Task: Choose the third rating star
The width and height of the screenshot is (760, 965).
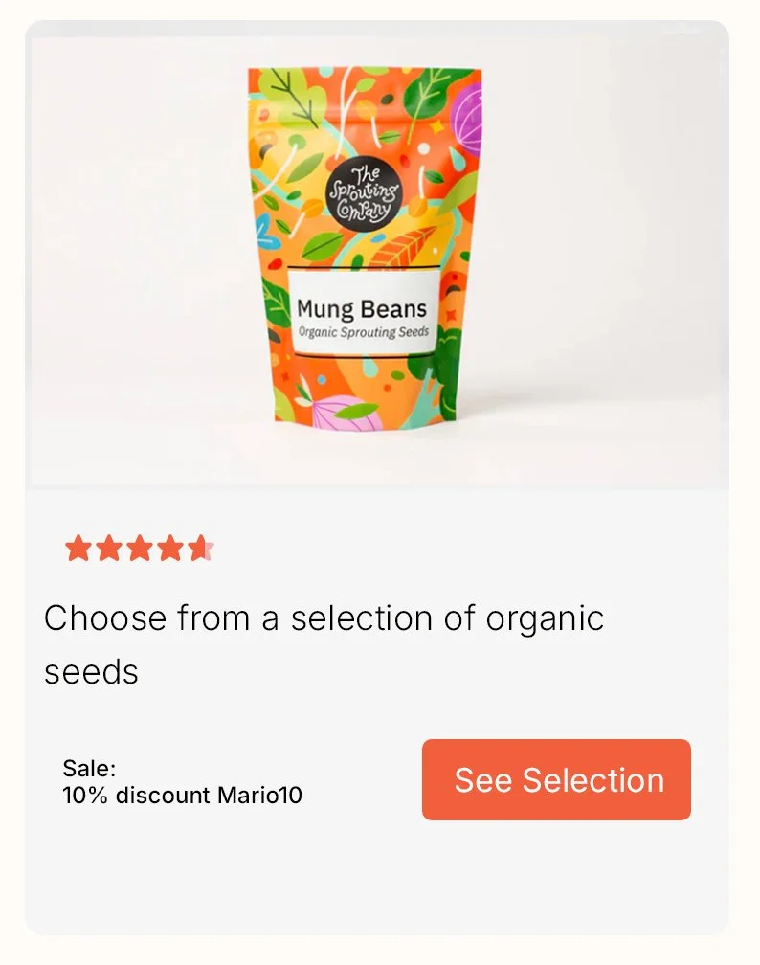Action: (139, 548)
